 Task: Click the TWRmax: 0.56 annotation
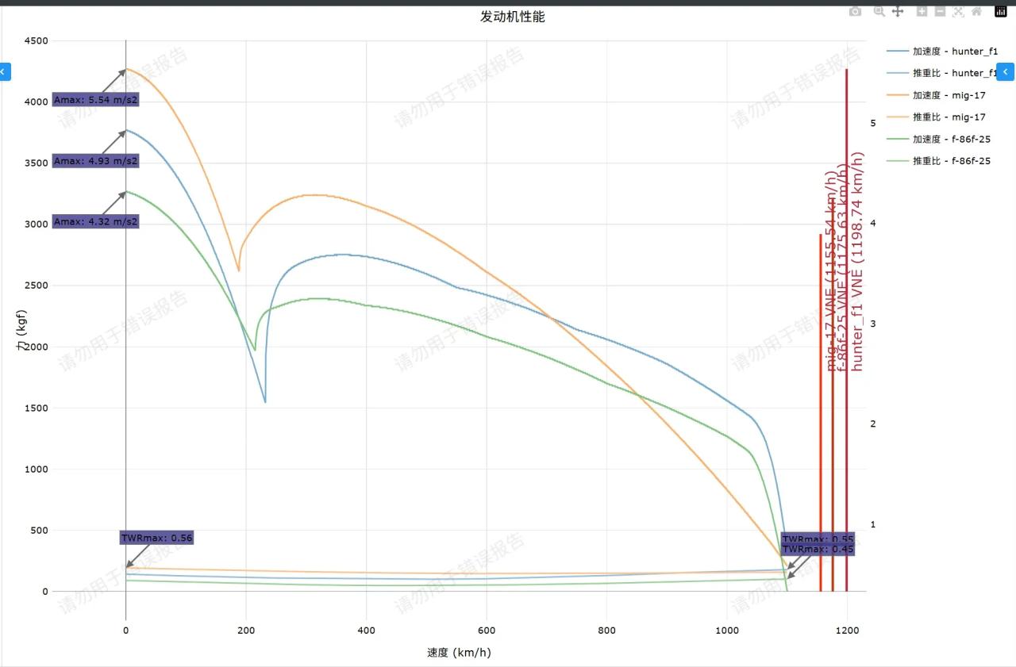(x=156, y=538)
